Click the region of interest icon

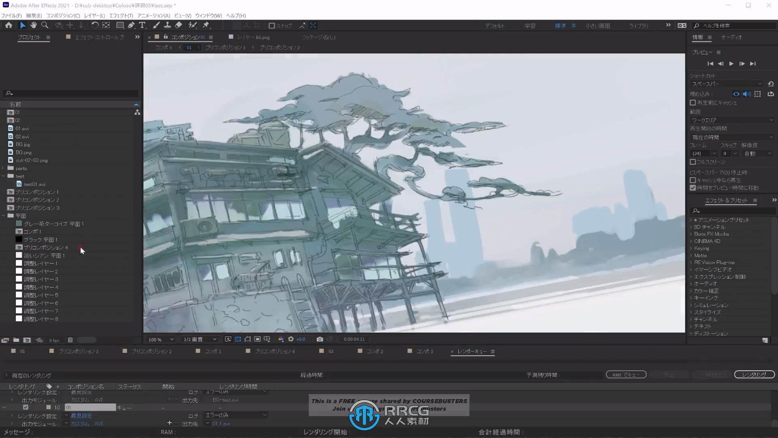tap(257, 339)
